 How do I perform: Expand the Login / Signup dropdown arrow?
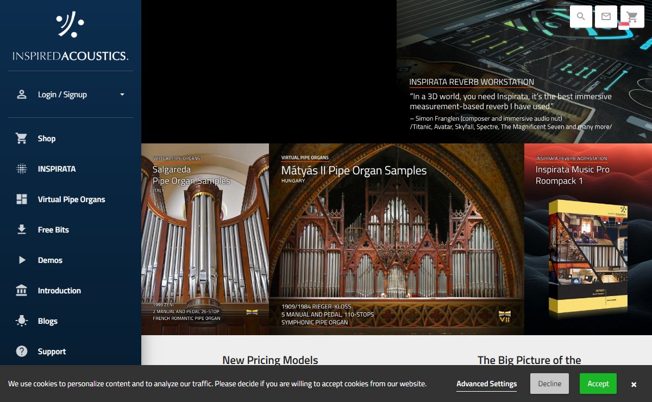tap(122, 95)
